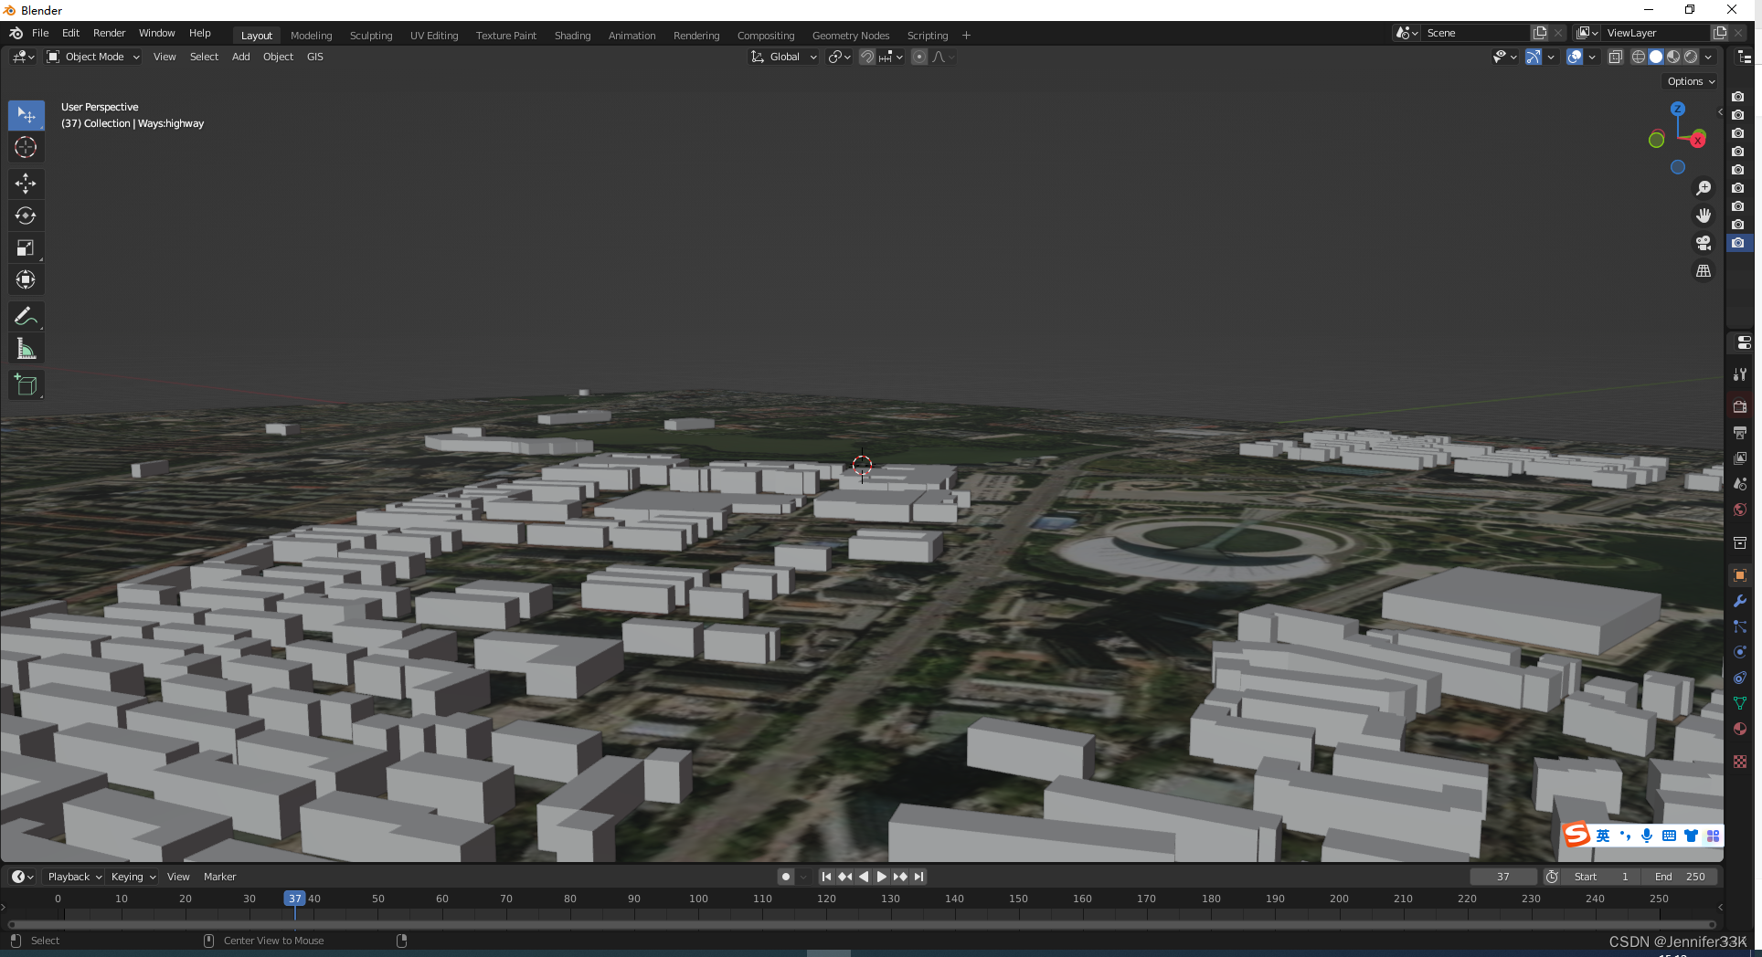The width and height of the screenshot is (1762, 957).
Task: Switch to the Geometry Nodes workspace tab
Action: [x=850, y=36]
